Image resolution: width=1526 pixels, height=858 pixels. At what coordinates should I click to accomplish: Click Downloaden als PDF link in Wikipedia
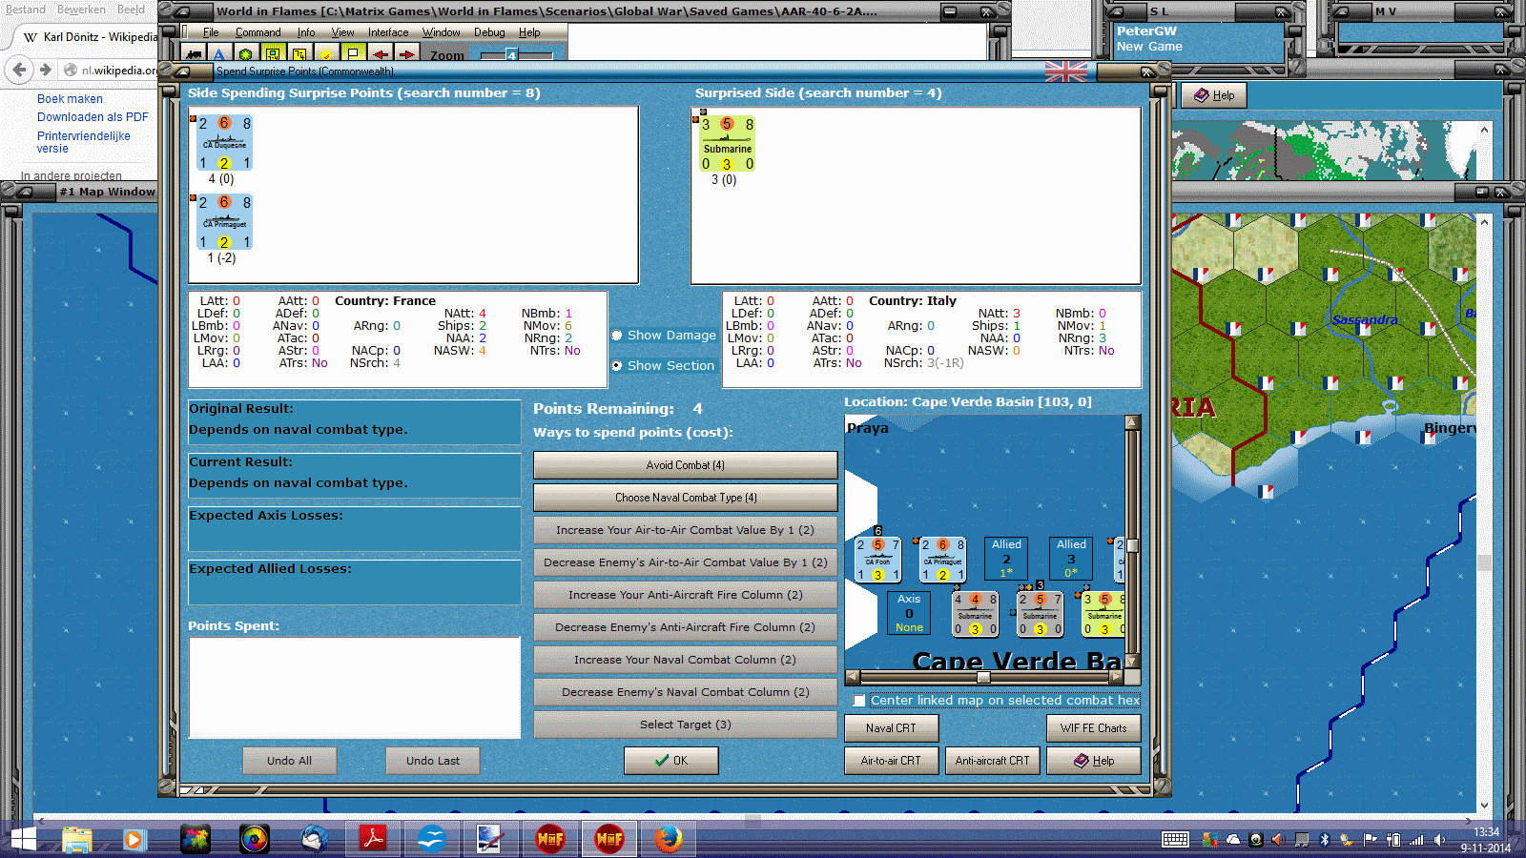93,117
